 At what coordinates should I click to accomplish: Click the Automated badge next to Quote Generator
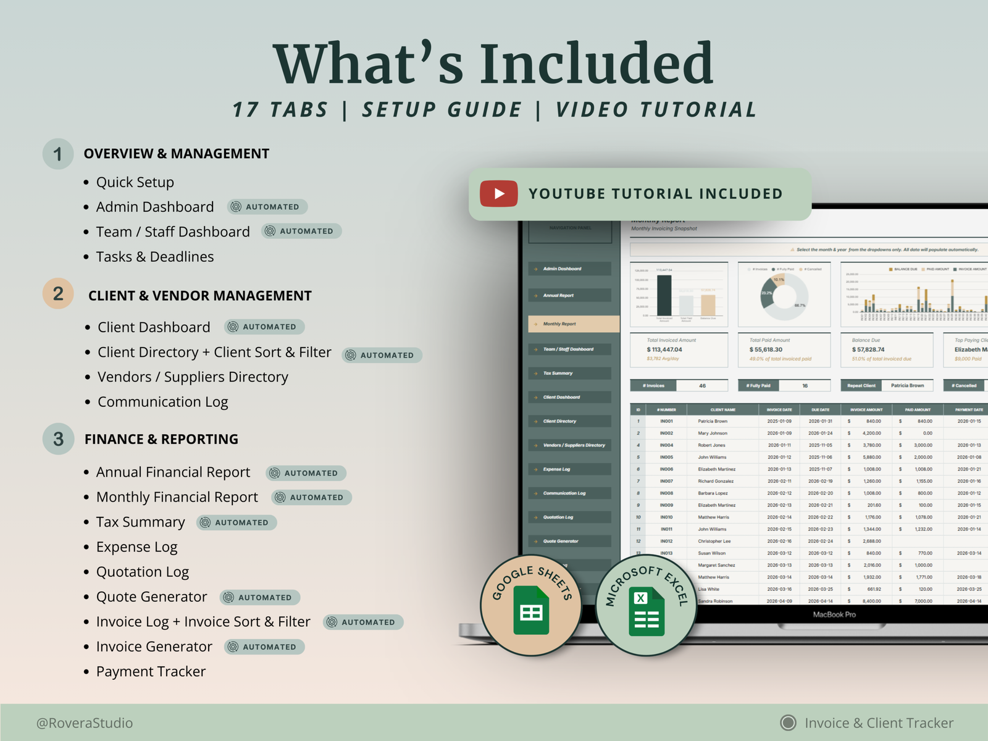(260, 597)
